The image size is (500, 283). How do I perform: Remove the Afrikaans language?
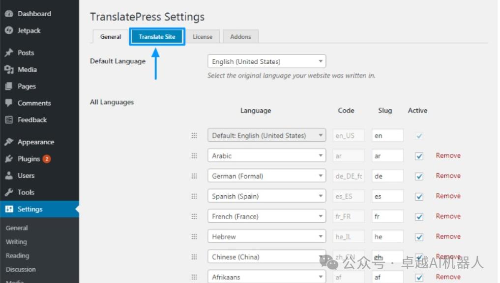point(448,277)
